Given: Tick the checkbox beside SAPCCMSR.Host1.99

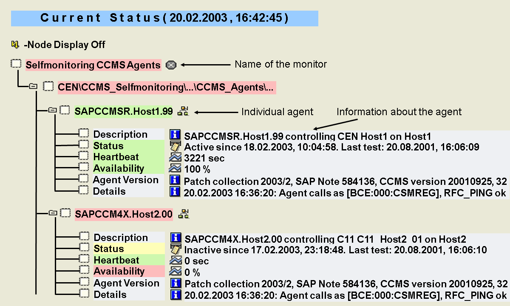Looking at the screenshot, I should [x=65, y=110].
